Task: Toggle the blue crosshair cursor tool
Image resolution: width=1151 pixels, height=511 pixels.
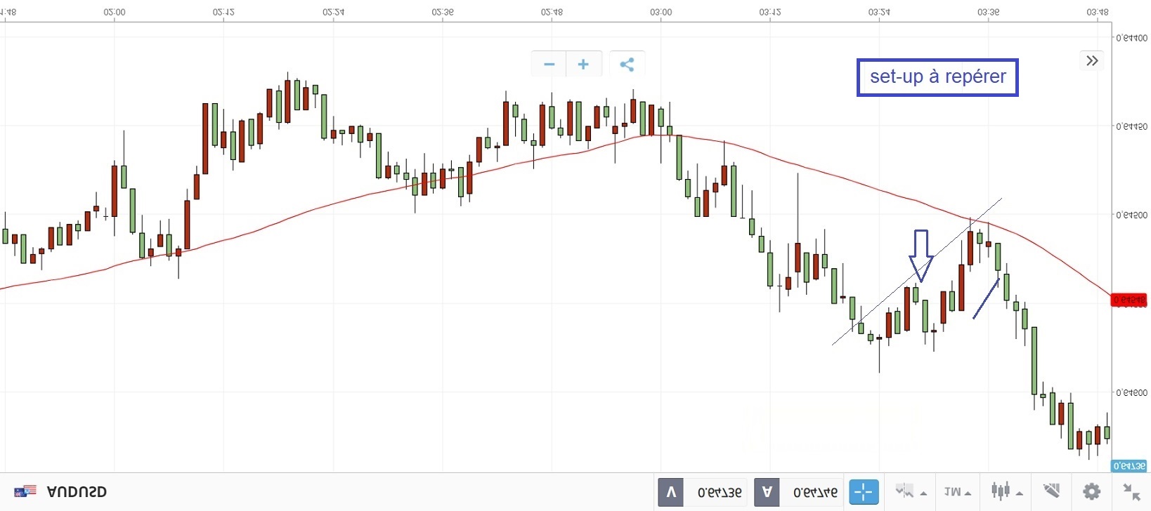Action: pos(864,492)
